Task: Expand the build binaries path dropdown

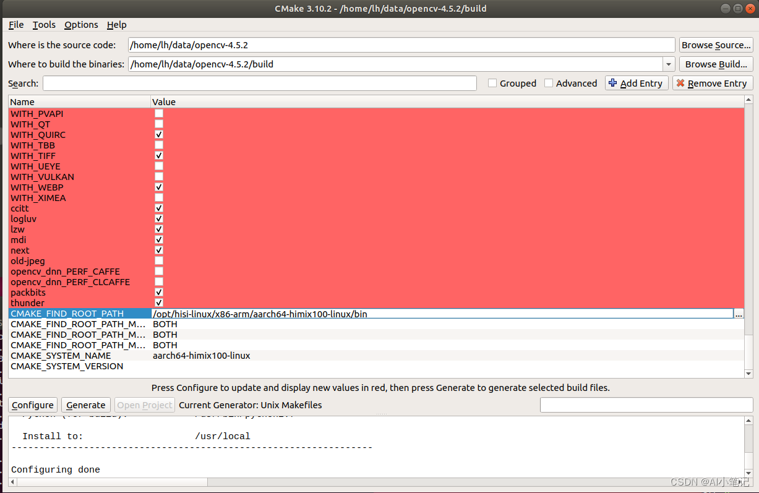Action: tap(669, 64)
